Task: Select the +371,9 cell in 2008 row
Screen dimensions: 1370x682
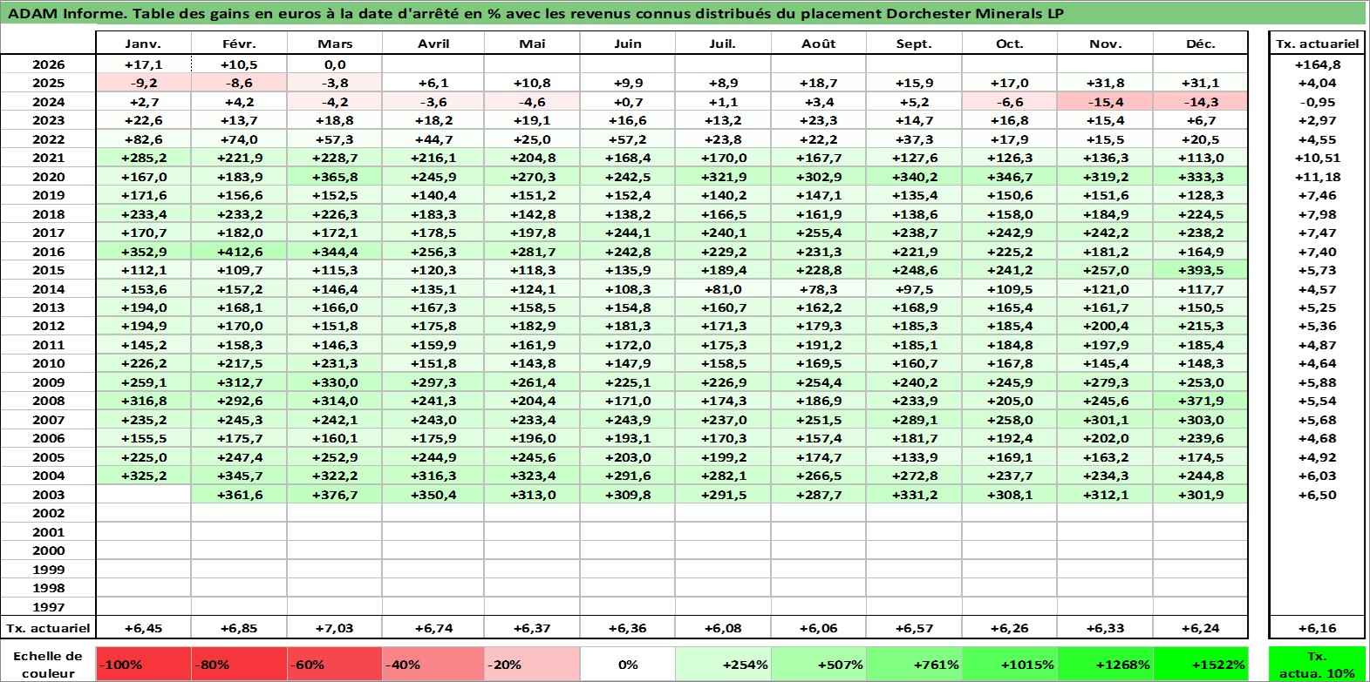Action: coord(1200,401)
